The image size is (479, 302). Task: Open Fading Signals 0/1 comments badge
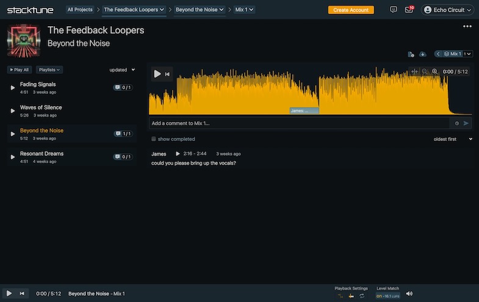click(x=123, y=88)
